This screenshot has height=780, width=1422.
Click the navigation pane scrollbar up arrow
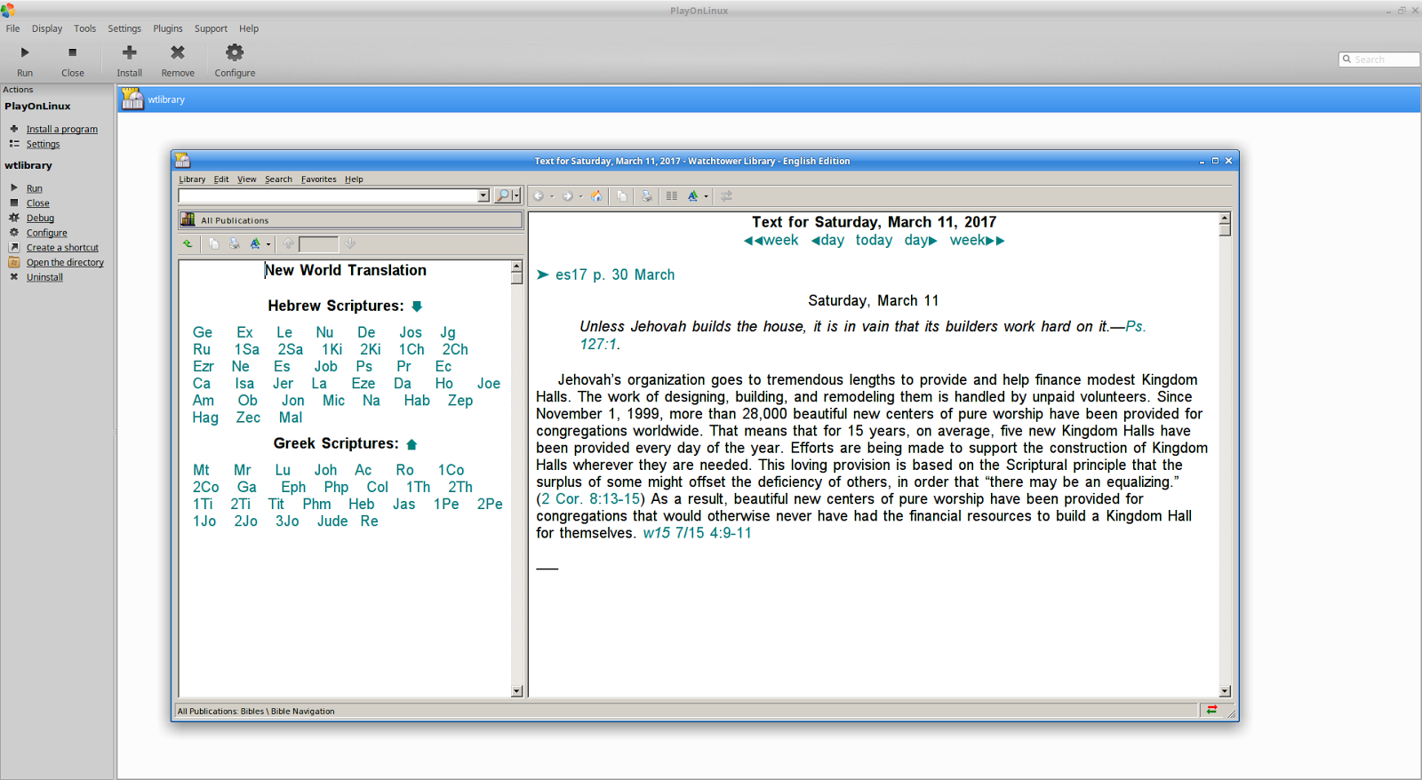pyautogui.click(x=516, y=266)
